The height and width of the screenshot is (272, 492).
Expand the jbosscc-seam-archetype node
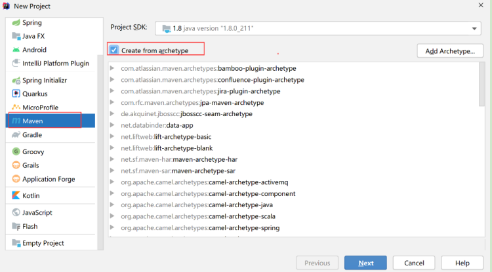(112, 114)
